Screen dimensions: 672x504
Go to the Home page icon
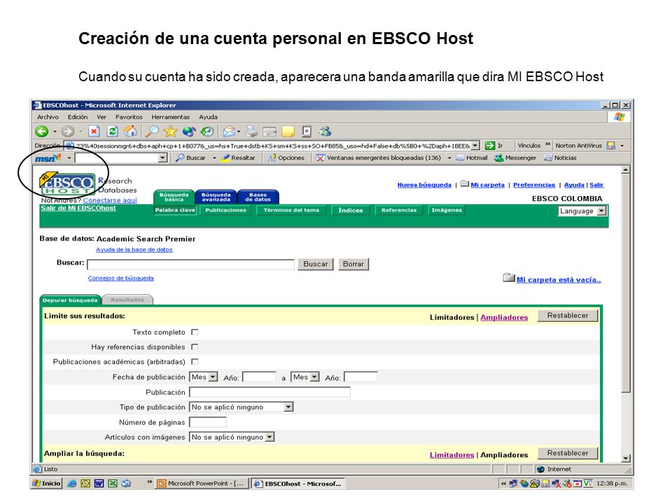pyautogui.click(x=131, y=132)
